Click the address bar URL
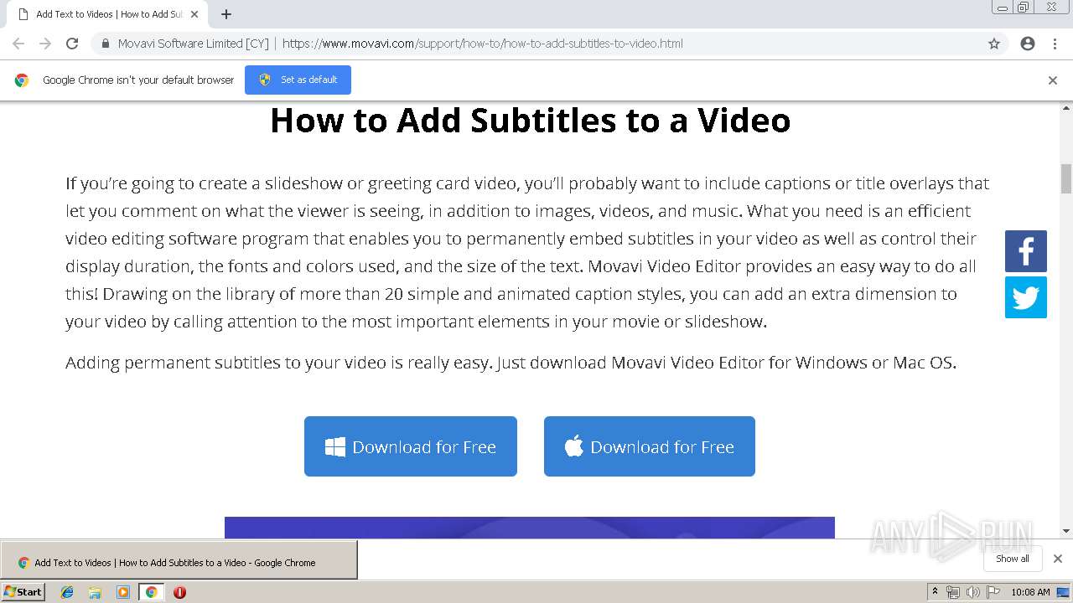Screen dimensions: 1073x603 [x=483, y=44]
